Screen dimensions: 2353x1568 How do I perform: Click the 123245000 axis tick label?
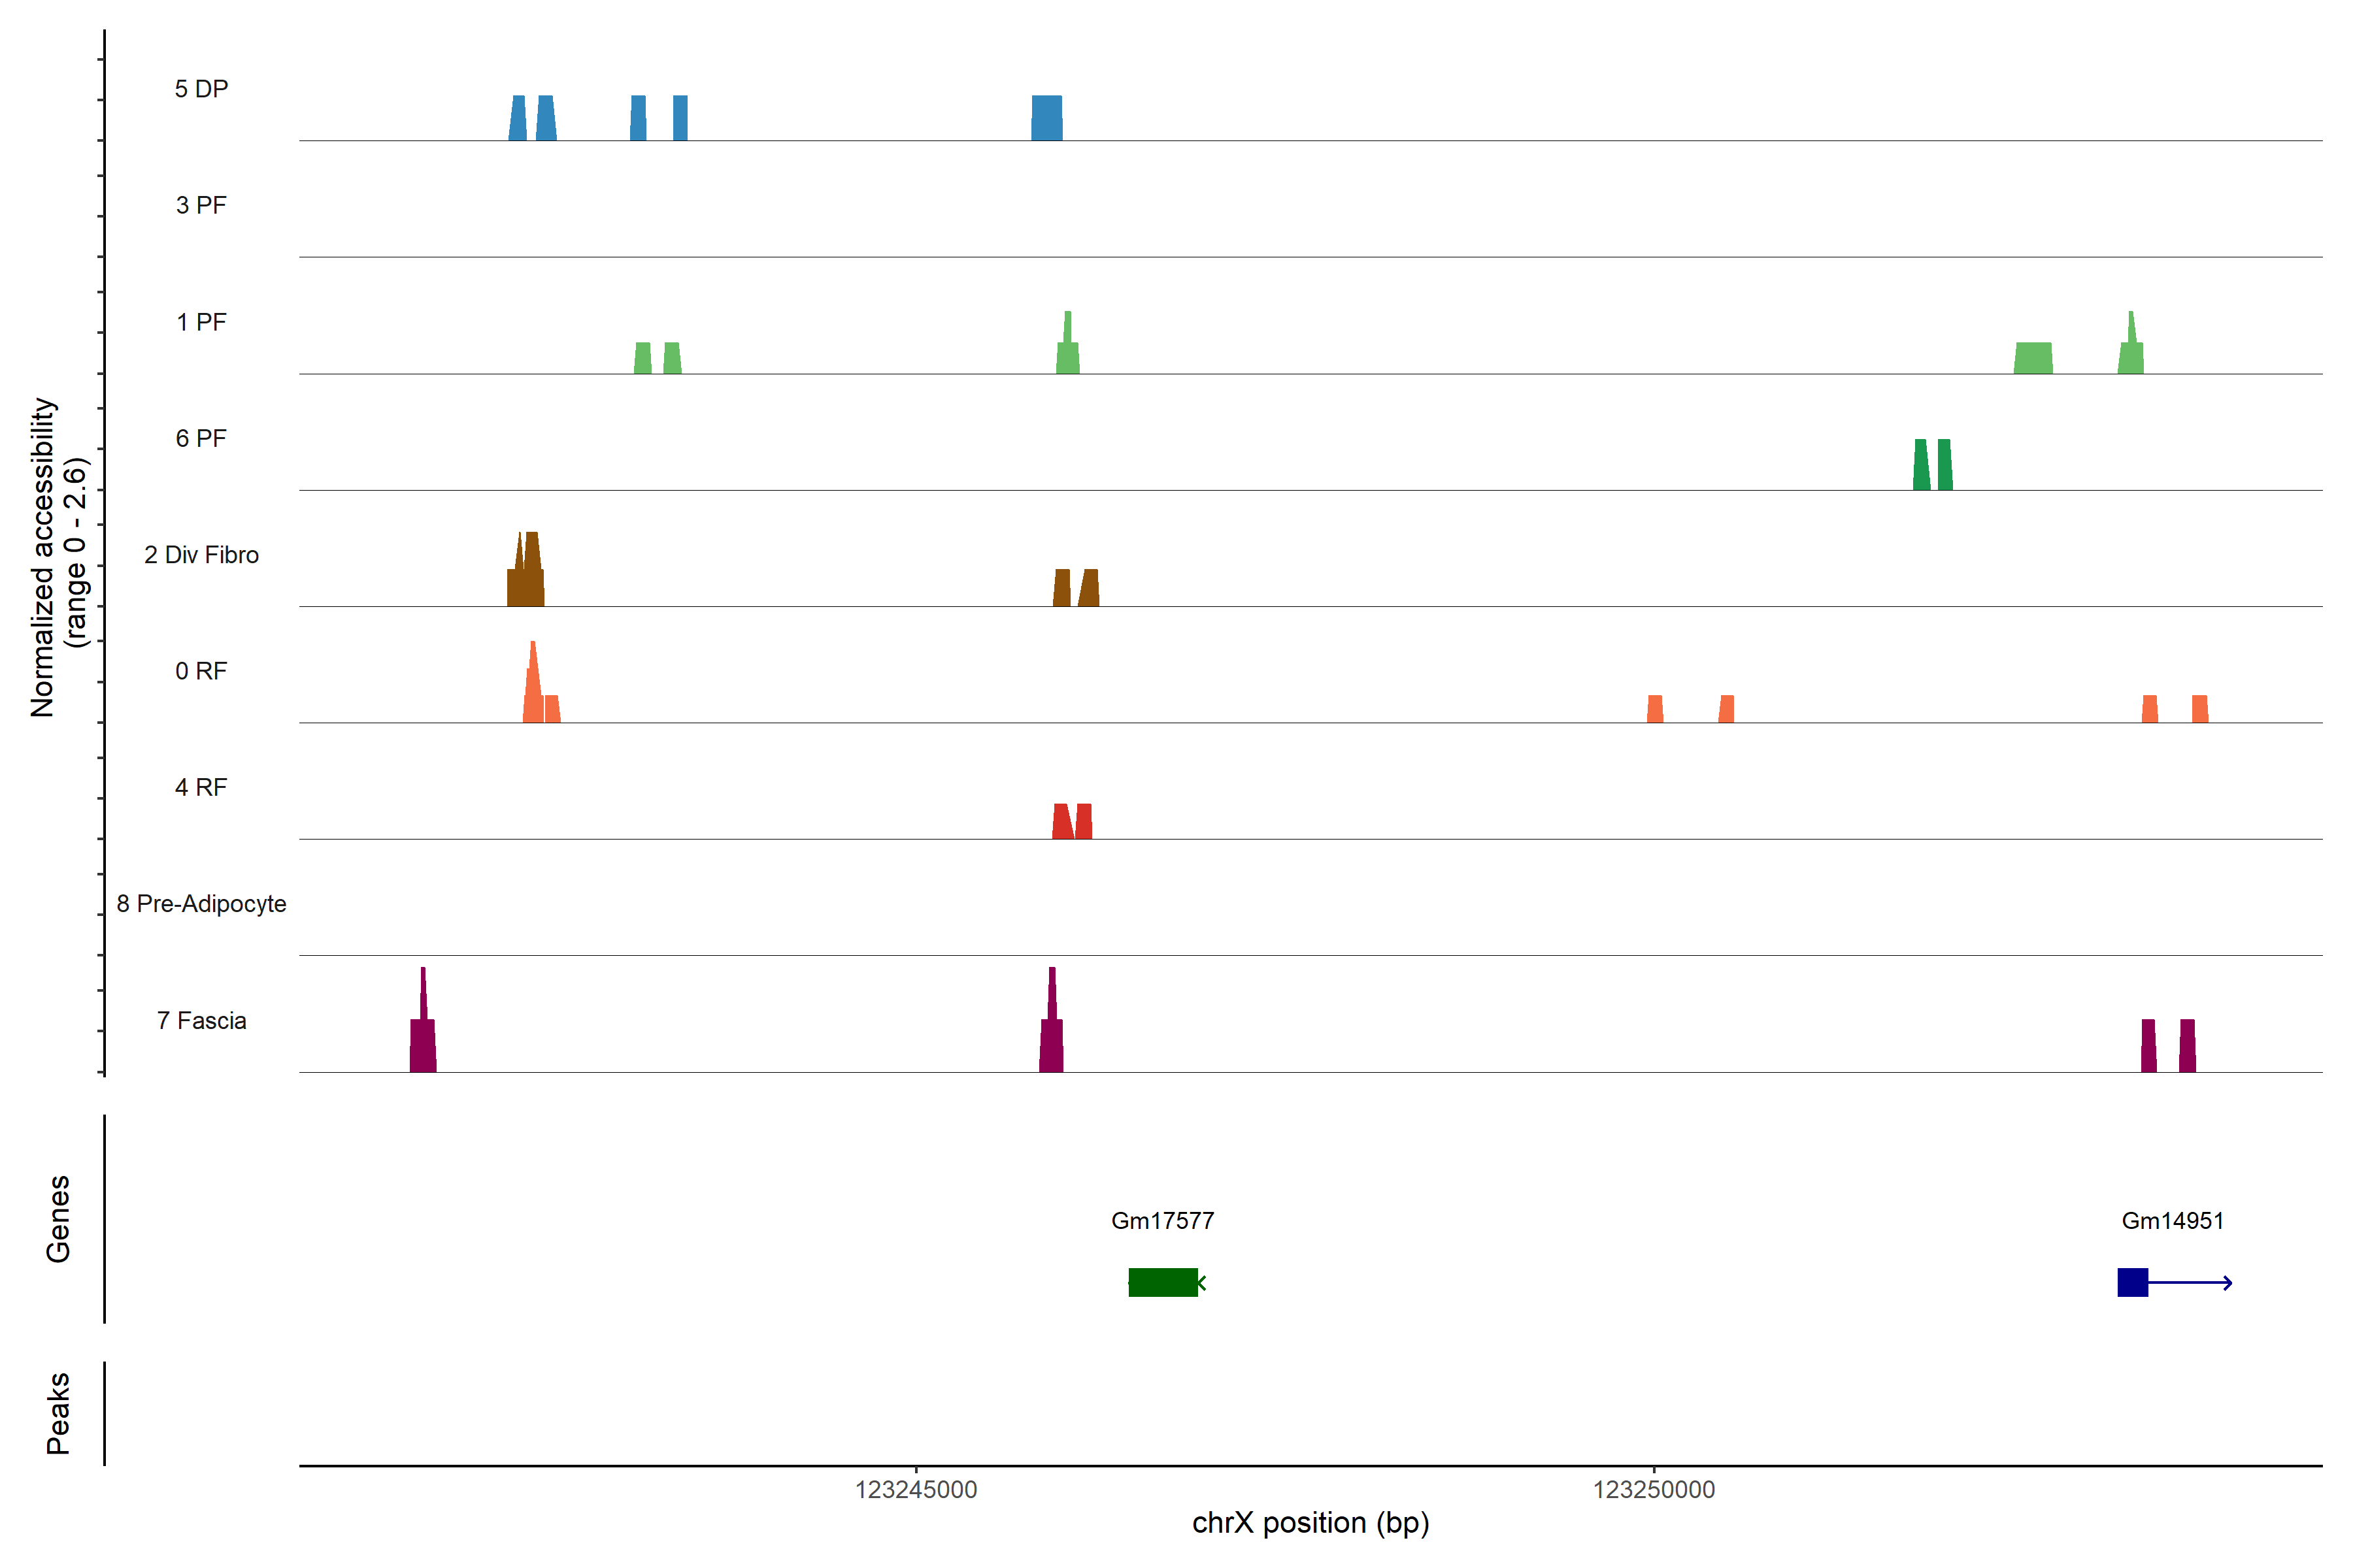pyautogui.click(x=916, y=1490)
